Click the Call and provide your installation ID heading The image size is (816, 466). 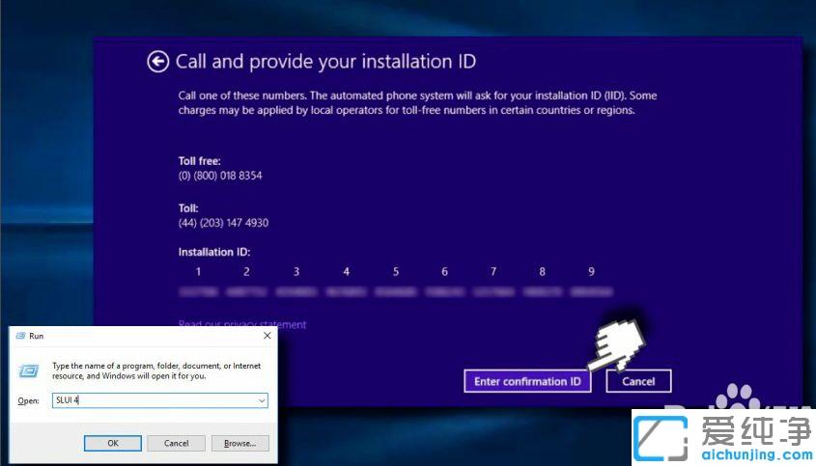click(325, 62)
